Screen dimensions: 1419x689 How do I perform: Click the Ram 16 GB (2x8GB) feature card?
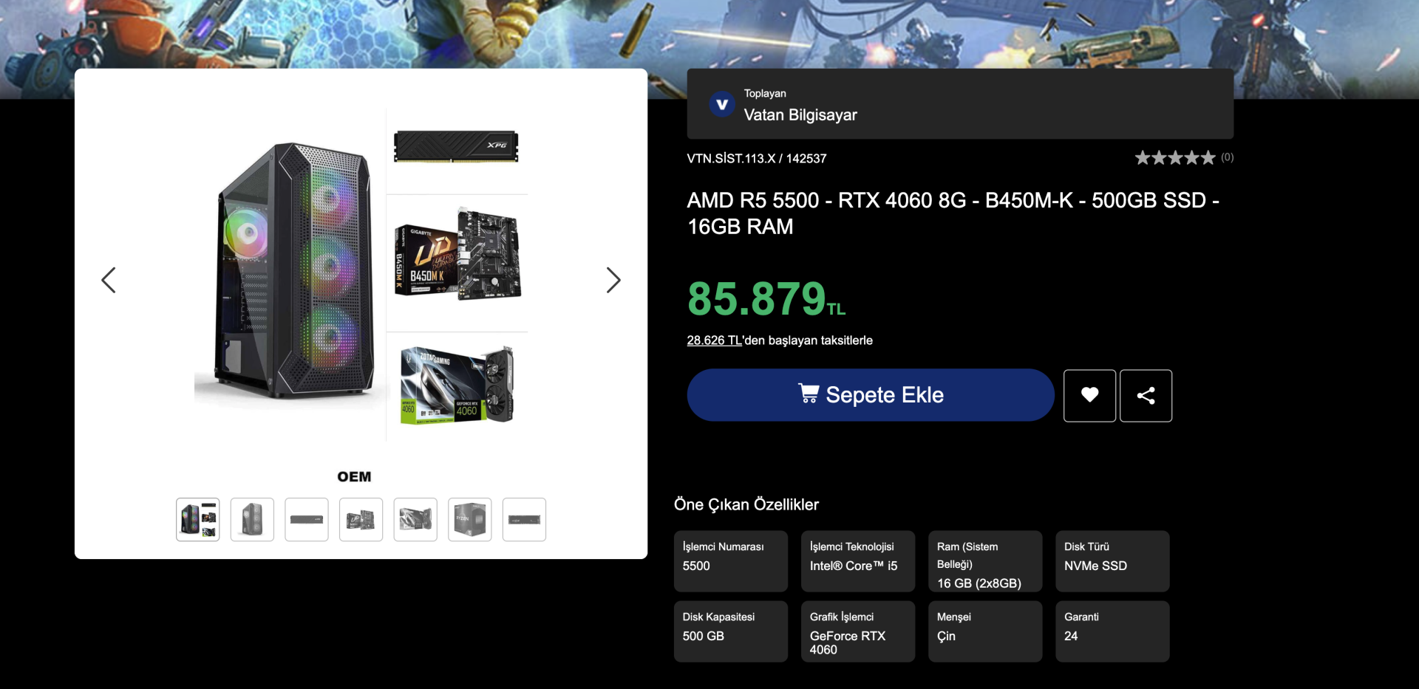(x=985, y=561)
